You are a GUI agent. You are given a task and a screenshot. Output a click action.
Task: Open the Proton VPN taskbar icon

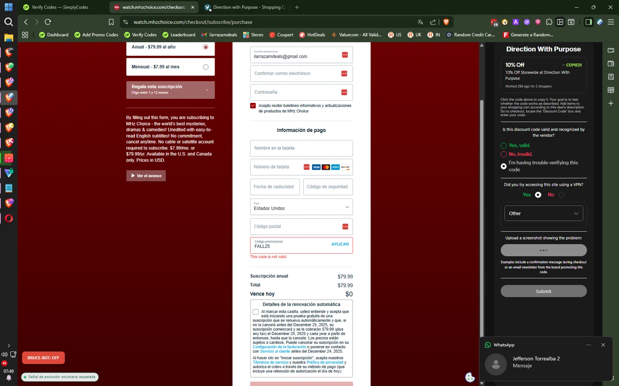coord(9,173)
